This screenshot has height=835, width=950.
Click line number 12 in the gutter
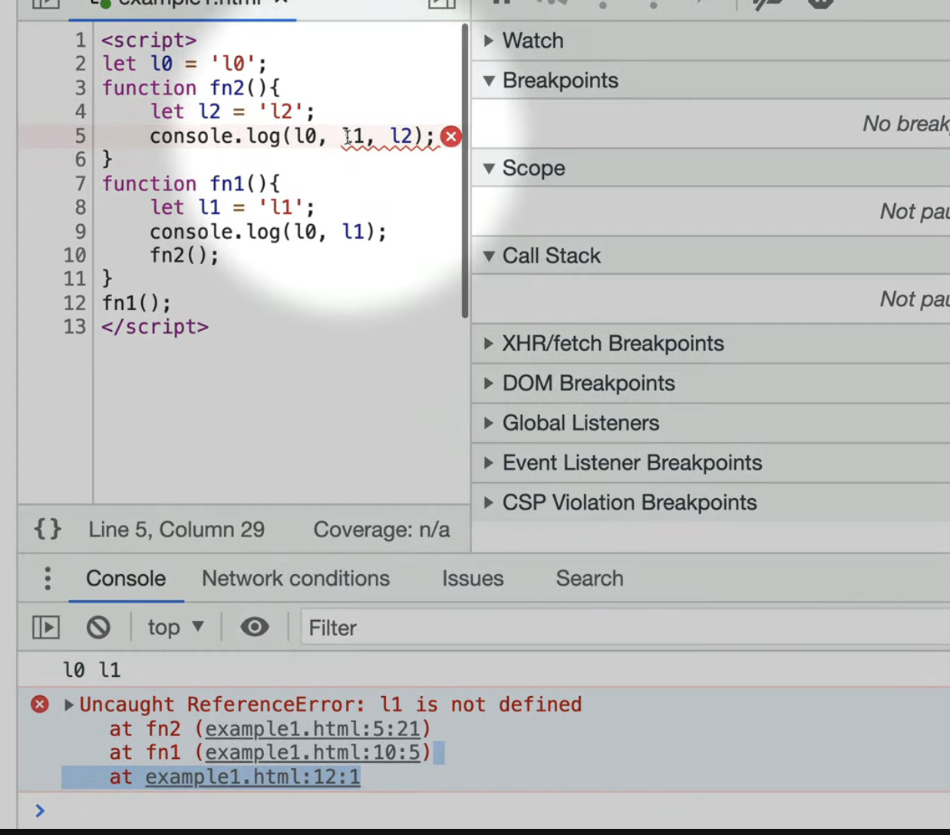coord(74,303)
